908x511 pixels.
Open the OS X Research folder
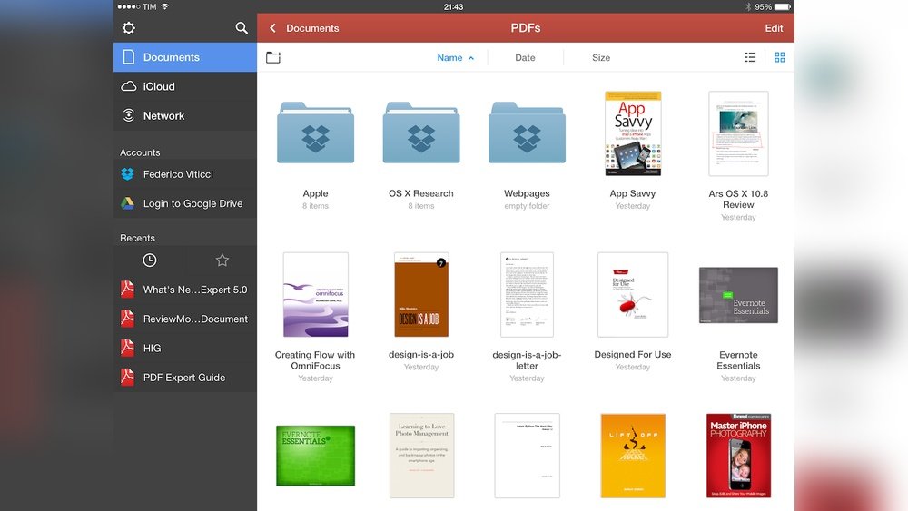coord(421,133)
